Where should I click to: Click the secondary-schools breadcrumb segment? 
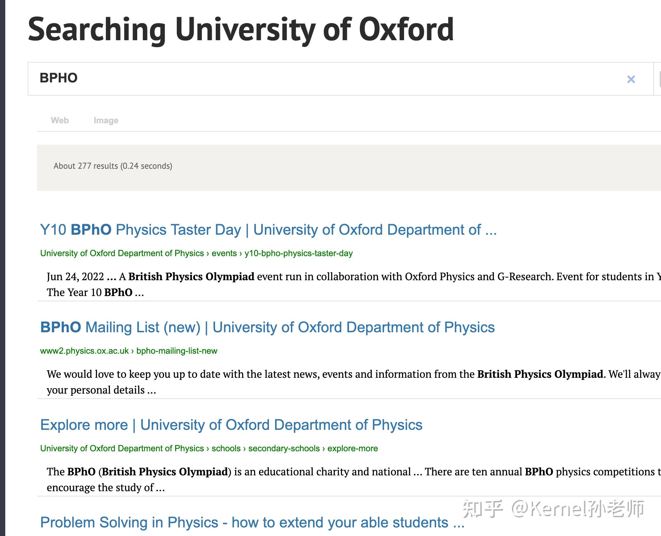tap(284, 448)
